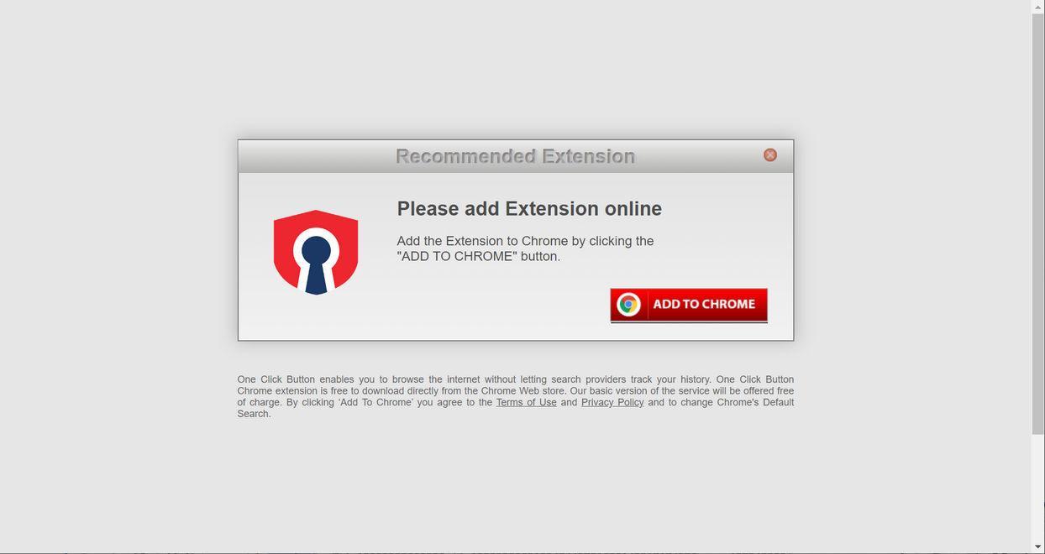Click the vertical scrollbar thumb

(x=1038, y=224)
